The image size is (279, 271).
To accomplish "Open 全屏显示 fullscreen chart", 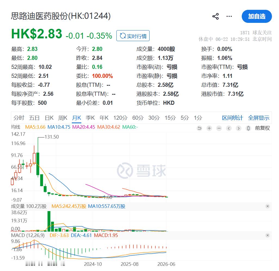I will (259, 118).
